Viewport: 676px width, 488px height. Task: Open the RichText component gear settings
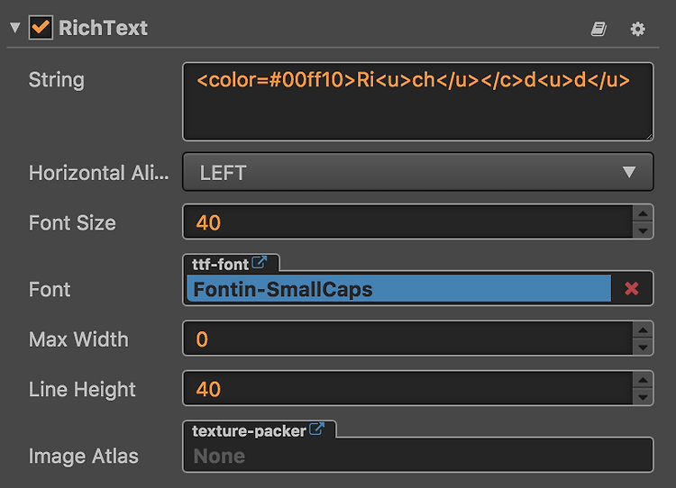point(637,30)
